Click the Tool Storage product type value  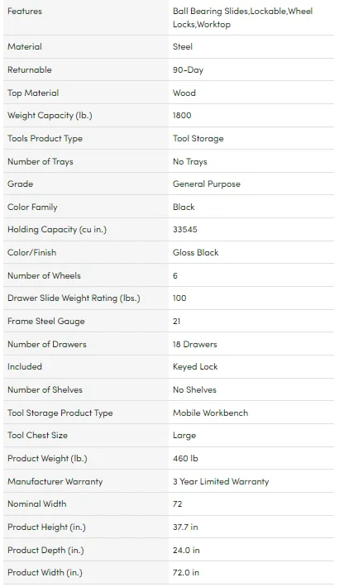coord(198,139)
